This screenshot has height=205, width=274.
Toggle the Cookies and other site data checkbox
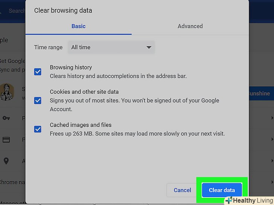pos(38,100)
